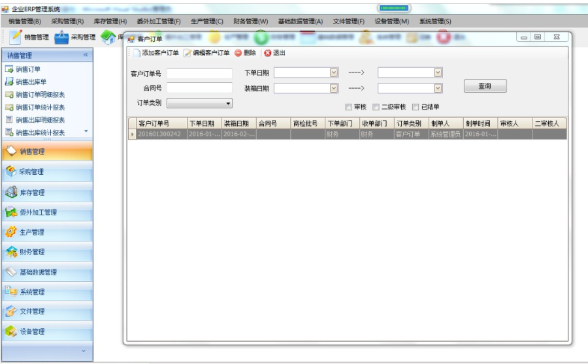Select the 财务管理 navigation panel button
The image size is (588, 364).
tap(47, 252)
